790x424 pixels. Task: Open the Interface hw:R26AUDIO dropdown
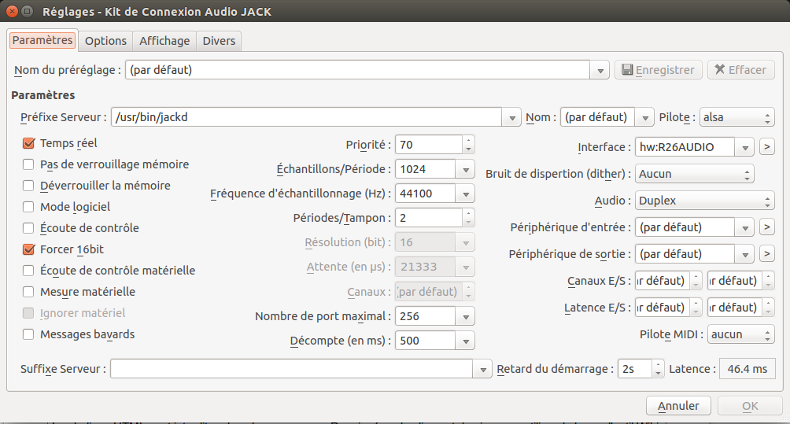coord(744,147)
